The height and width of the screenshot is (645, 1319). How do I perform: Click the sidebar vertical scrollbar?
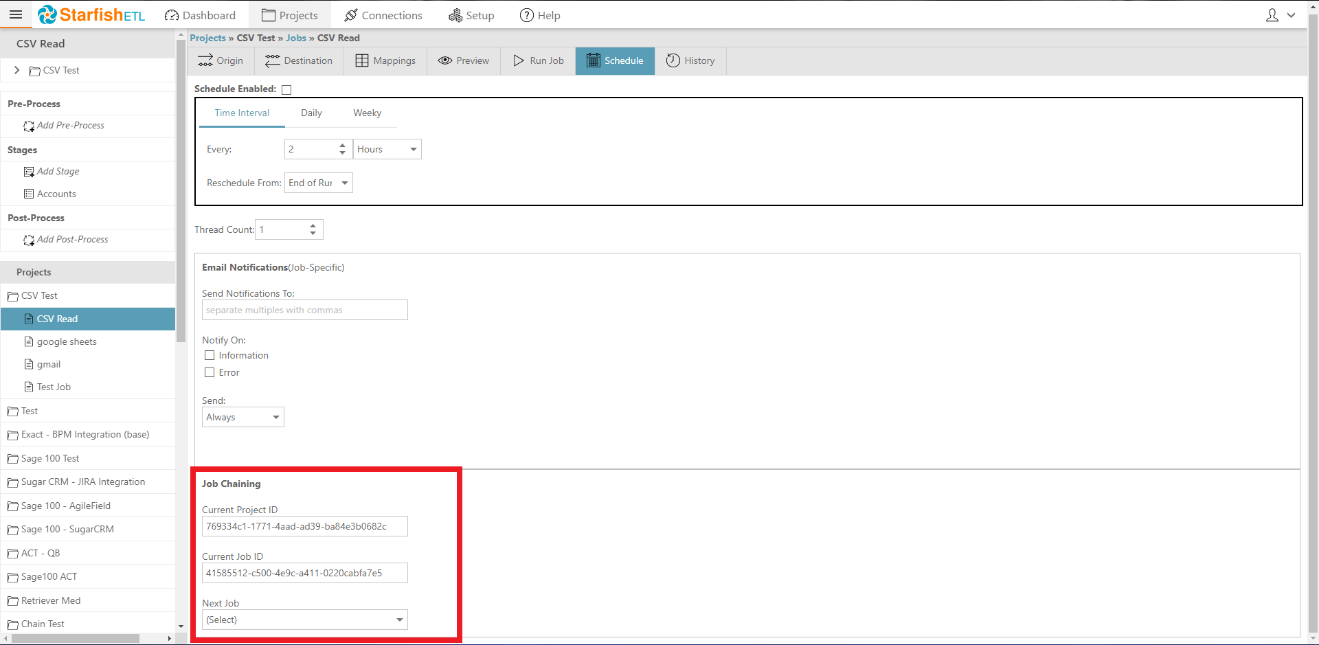(x=181, y=191)
